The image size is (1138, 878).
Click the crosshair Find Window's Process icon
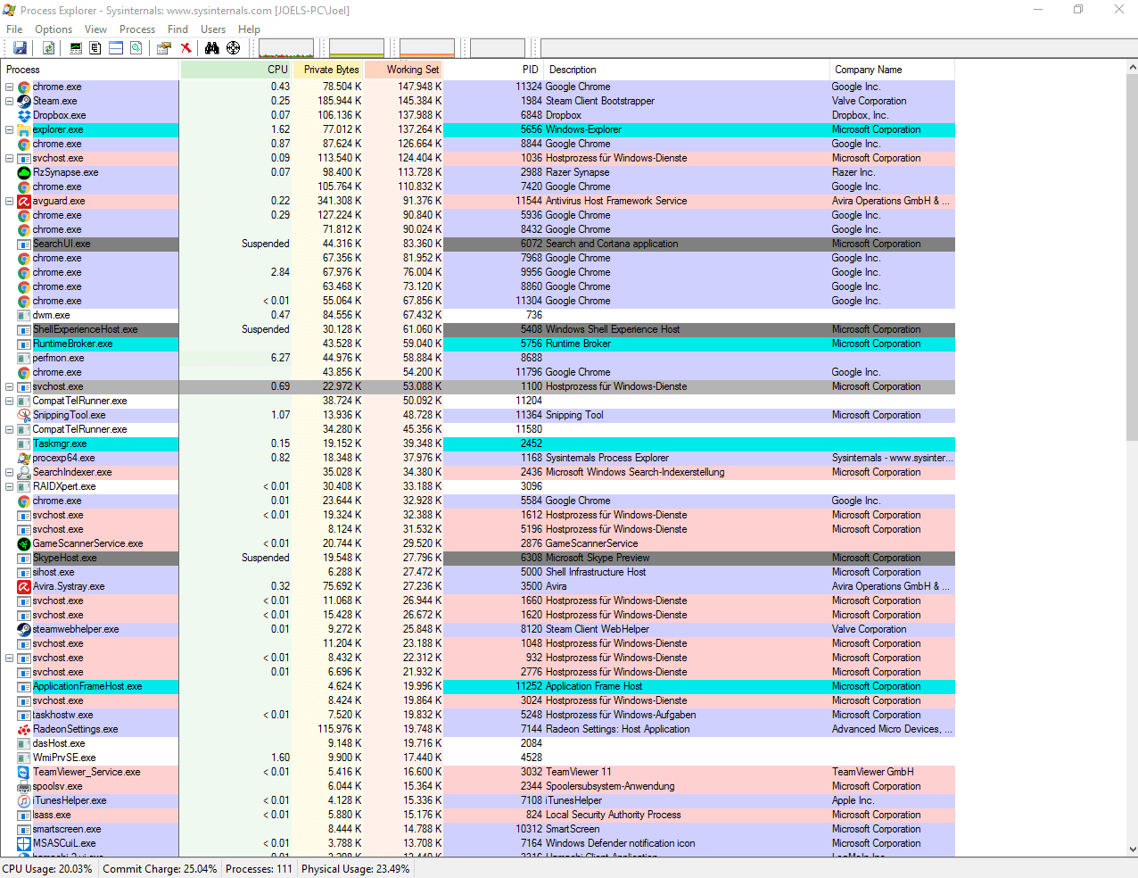234,48
